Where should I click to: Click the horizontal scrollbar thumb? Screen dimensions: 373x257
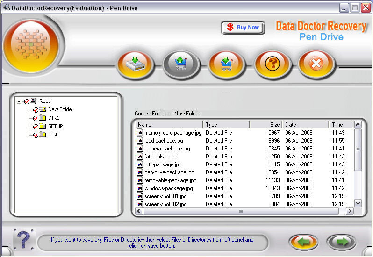point(241,211)
